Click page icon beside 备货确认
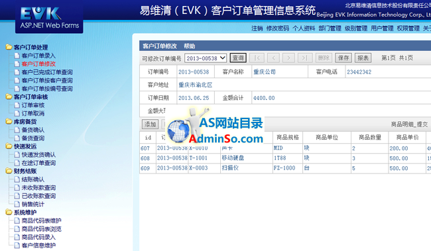 [x=17, y=130]
